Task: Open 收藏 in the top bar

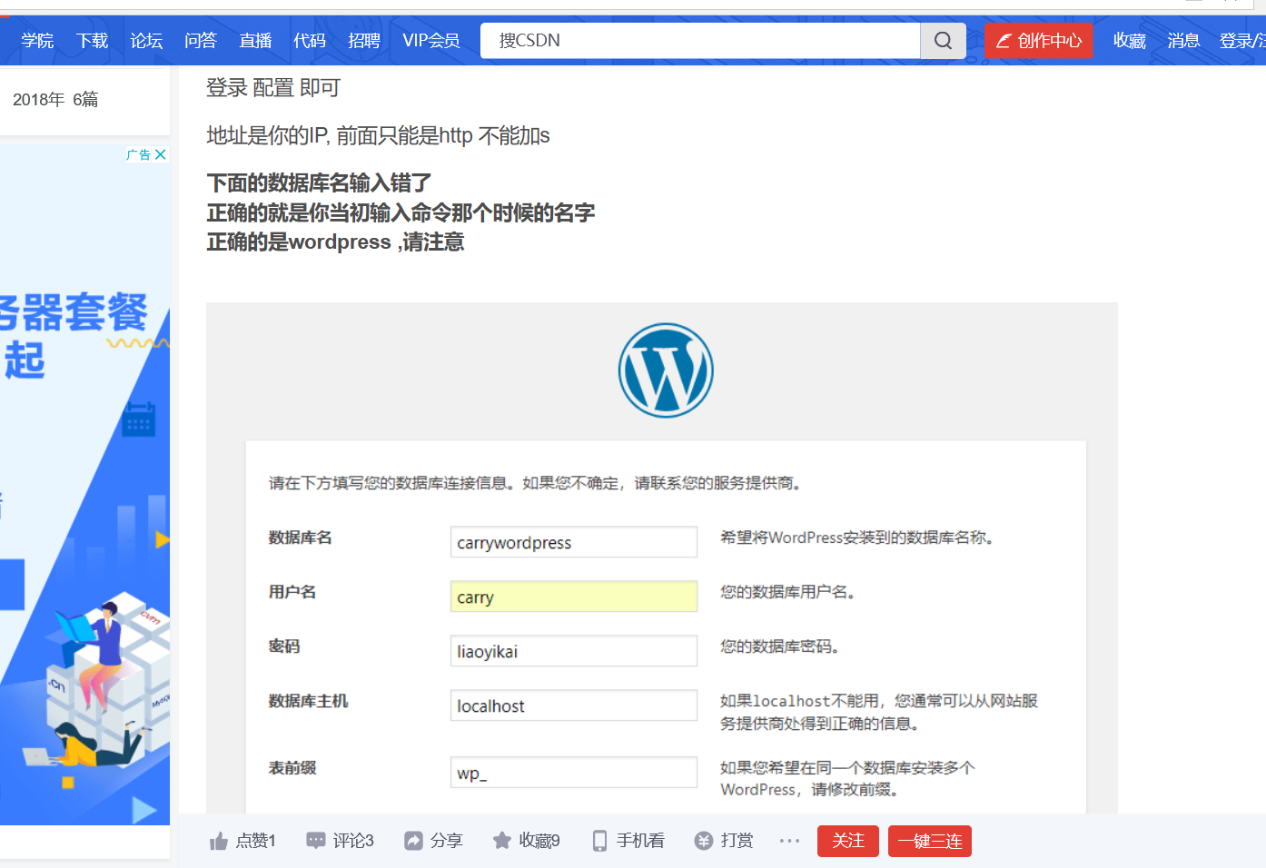Action: (x=1130, y=41)
